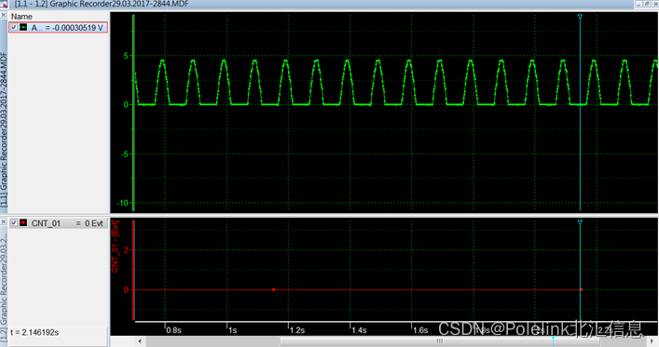Switch to the vertical [1.1] Graphic Recorder tab
The height and width of the screenshot is (347, 659).
coord(4,130)
